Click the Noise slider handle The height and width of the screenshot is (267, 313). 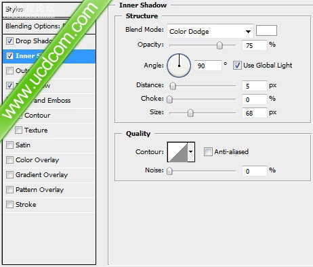169,171
